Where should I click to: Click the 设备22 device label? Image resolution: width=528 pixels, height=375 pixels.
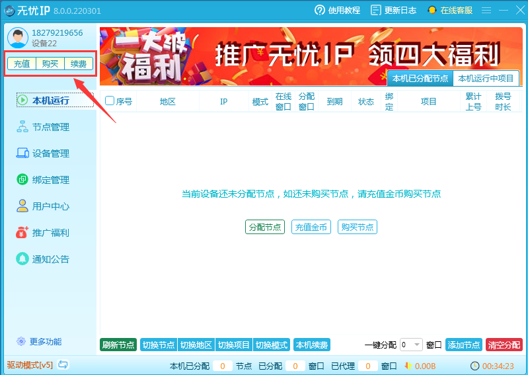tap(44, 44)
